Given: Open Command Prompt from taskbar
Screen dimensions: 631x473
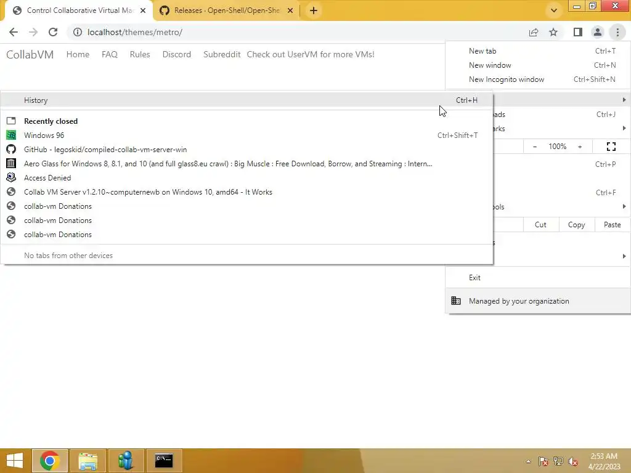Looking at the screenshot, I should pyautogui.click(x=164, y=461).
